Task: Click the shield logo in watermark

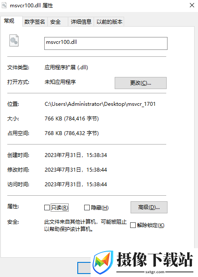Action: [x=103, y=262]
